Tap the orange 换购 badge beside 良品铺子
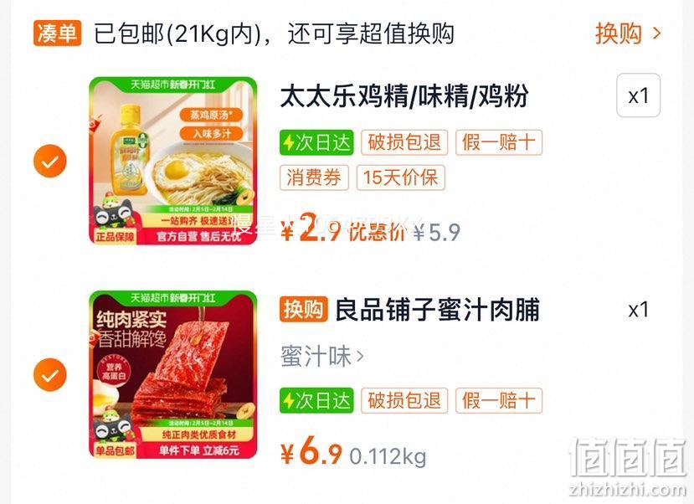 (x=304, y=309)
